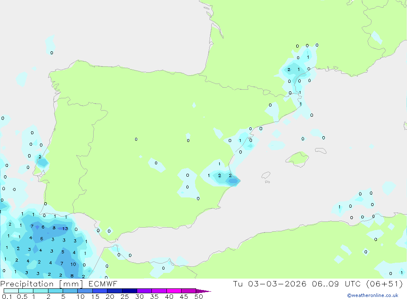Click the legend label "35"

coord(154,297)
